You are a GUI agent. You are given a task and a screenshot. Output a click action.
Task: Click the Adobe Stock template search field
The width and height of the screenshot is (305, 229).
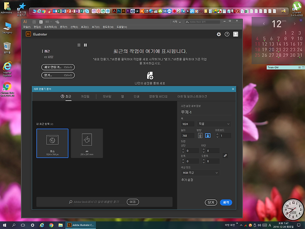[x=97, y=202]
